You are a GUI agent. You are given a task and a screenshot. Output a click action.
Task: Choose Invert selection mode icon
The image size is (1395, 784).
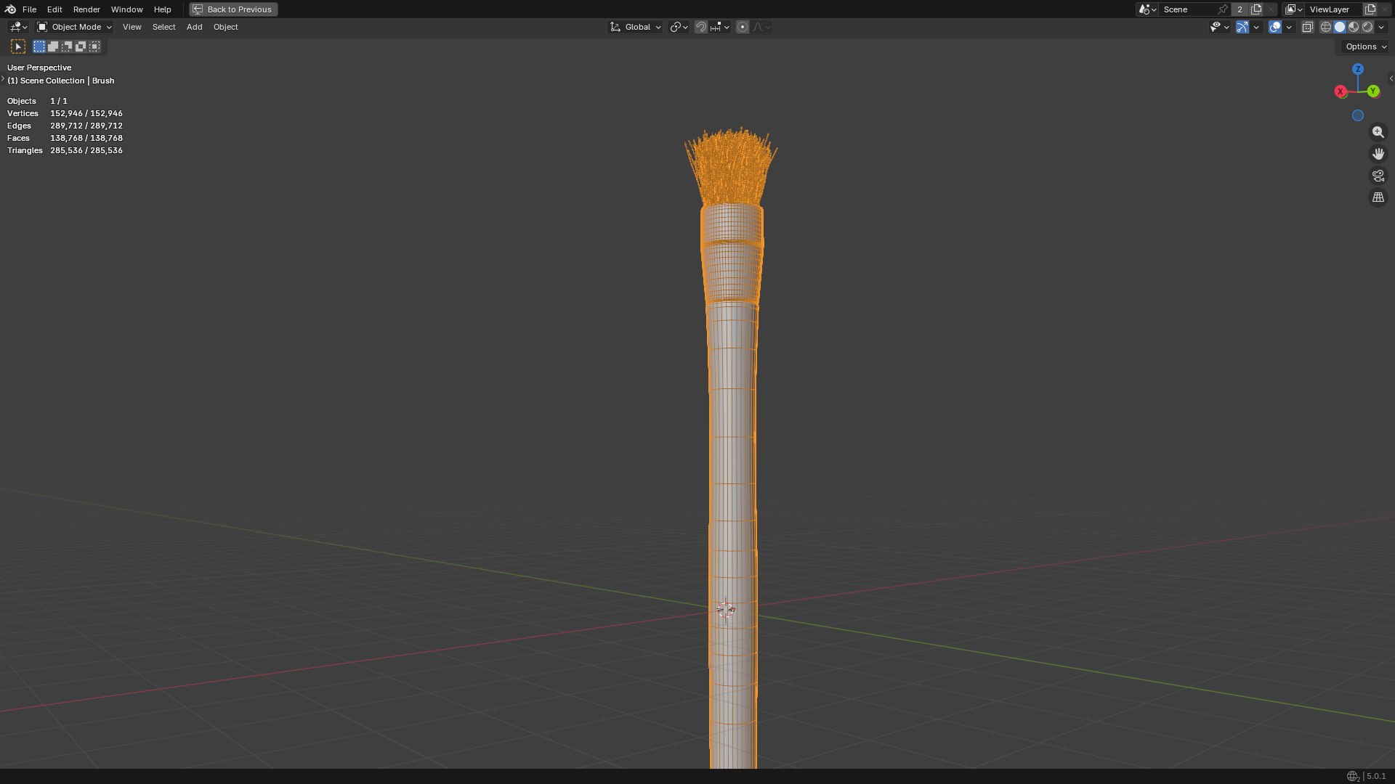(x=81, y=46)
